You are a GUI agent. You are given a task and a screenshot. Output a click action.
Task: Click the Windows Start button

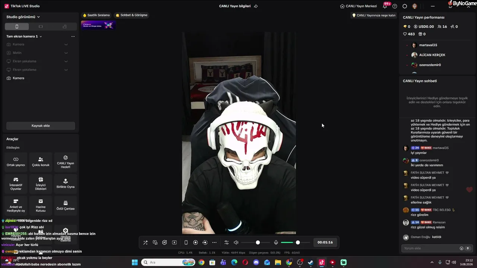click(135, 262)
